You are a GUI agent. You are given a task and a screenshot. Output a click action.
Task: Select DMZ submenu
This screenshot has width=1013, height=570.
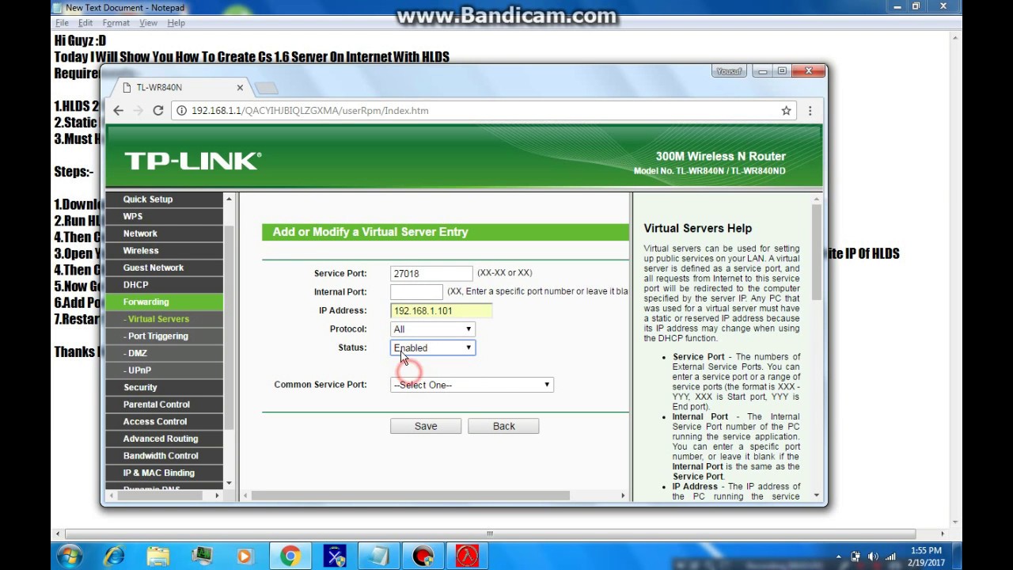click(x=165, y=353)
